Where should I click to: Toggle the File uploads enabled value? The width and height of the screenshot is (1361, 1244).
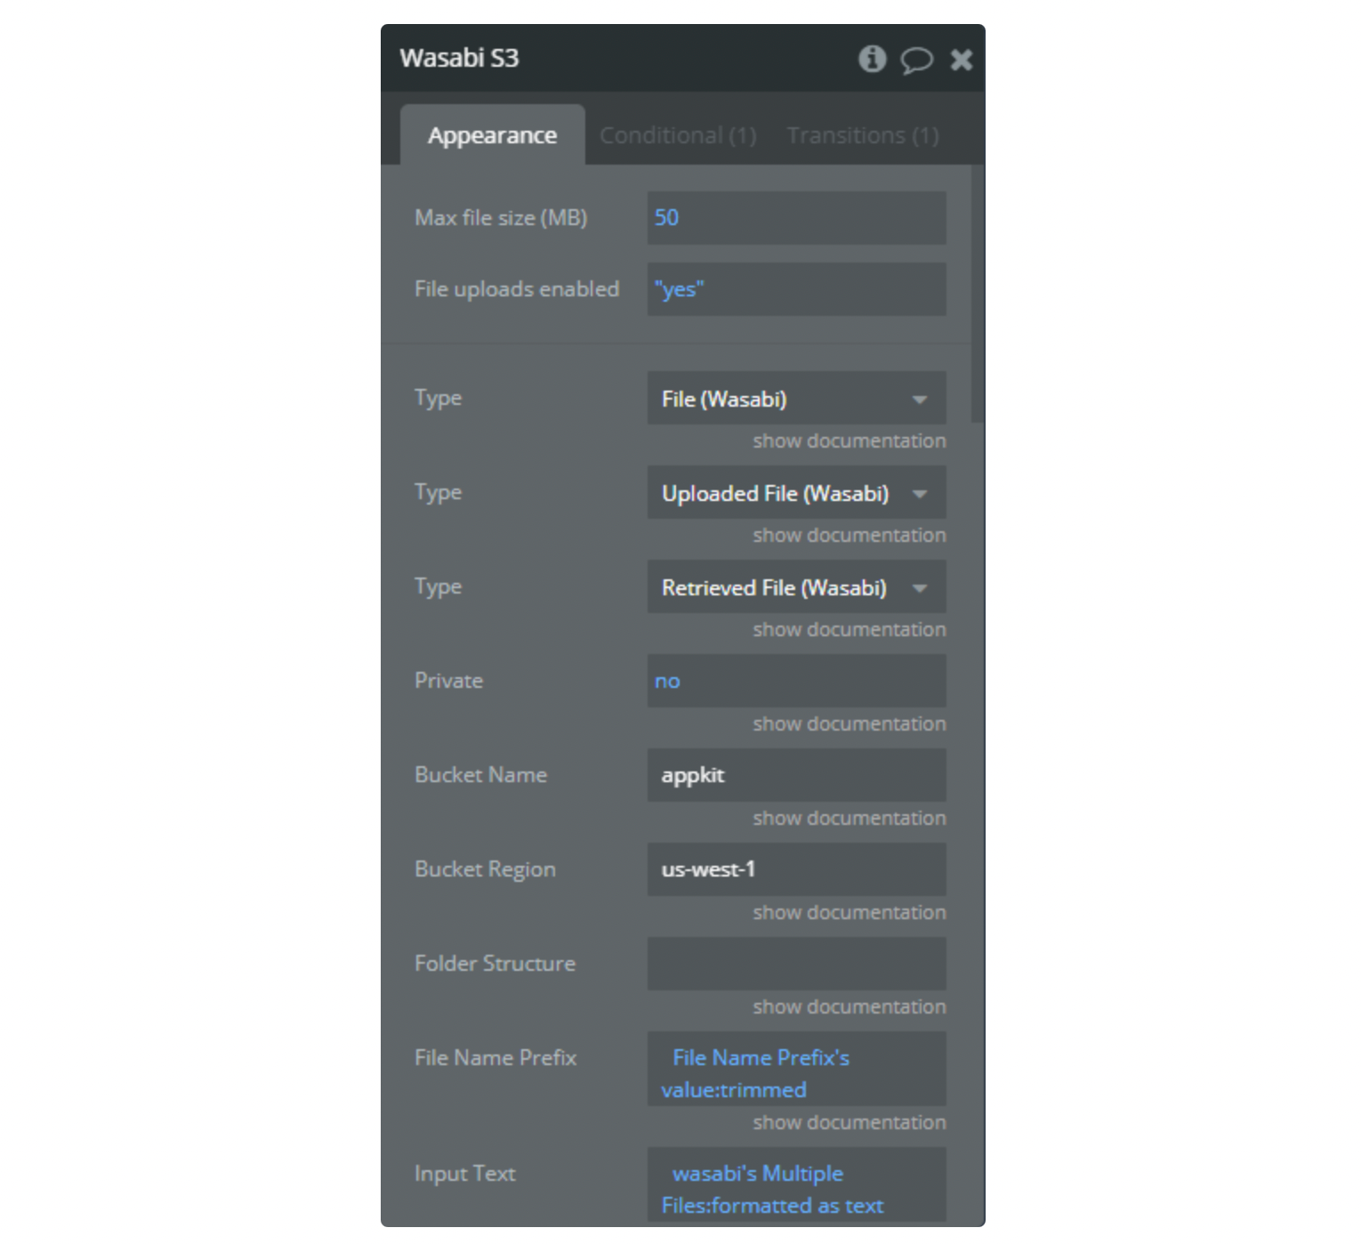click(796, 289)
